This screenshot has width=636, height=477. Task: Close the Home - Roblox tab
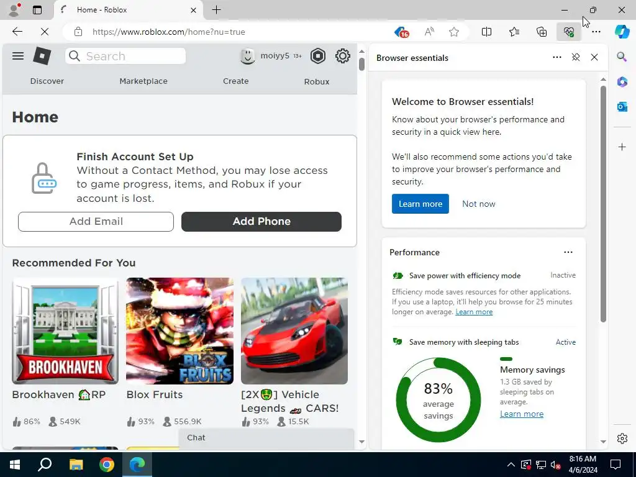pyautogui.click(x=194, y=10)
